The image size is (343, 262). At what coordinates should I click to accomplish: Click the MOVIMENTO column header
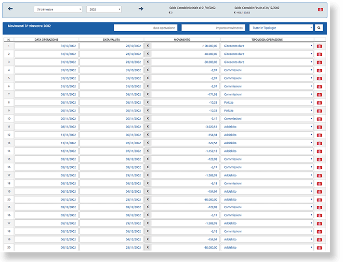182,40
